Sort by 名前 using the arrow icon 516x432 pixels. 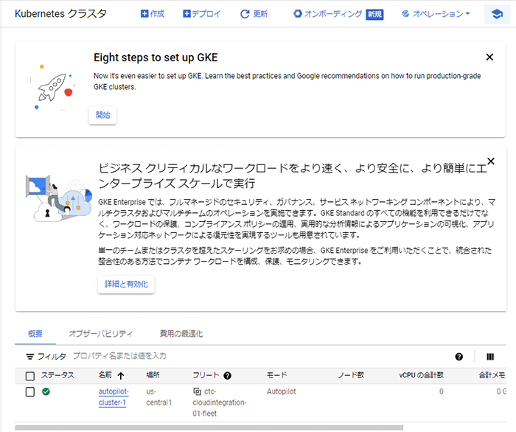click(x=121, y=376)
